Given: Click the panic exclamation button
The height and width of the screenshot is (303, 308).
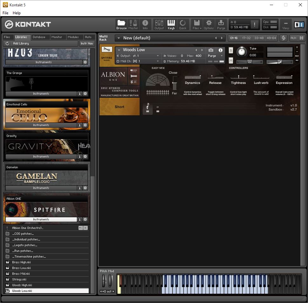Looking at the screenshot, I should (255, 24).
